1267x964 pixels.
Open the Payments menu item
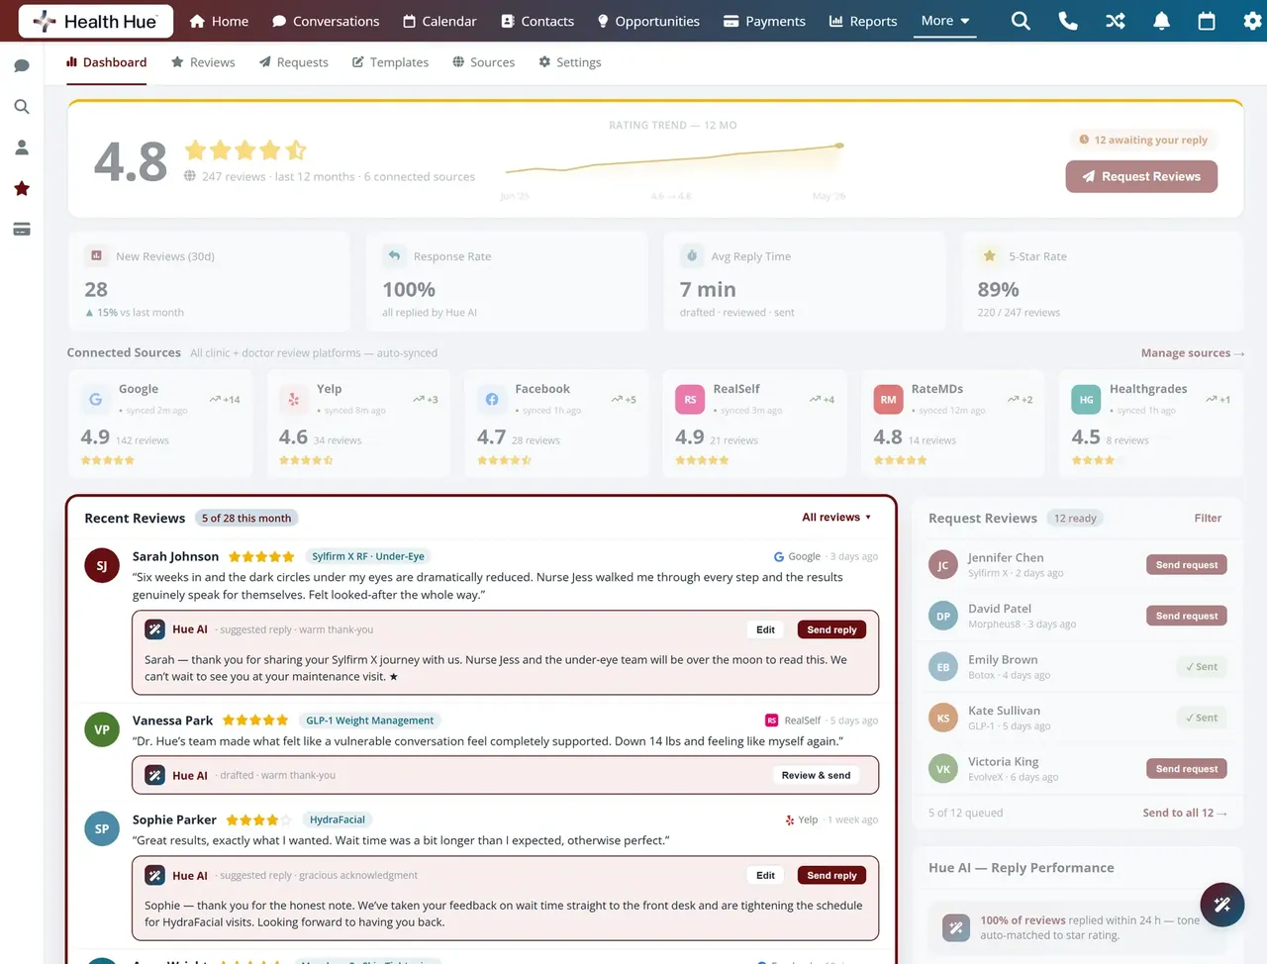[x=764, y=21]
